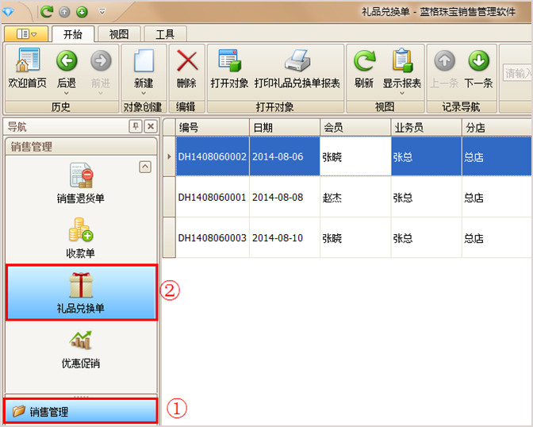Click the 欢迎首页 home icon
533x427 pixels.
pyautogui.click(x=28, y=60)
